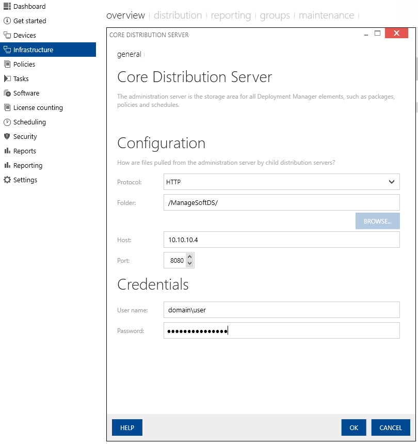Minimize the Core Distribution Server dialog
This screenshot has height=444, width=418.
[366, 34]
